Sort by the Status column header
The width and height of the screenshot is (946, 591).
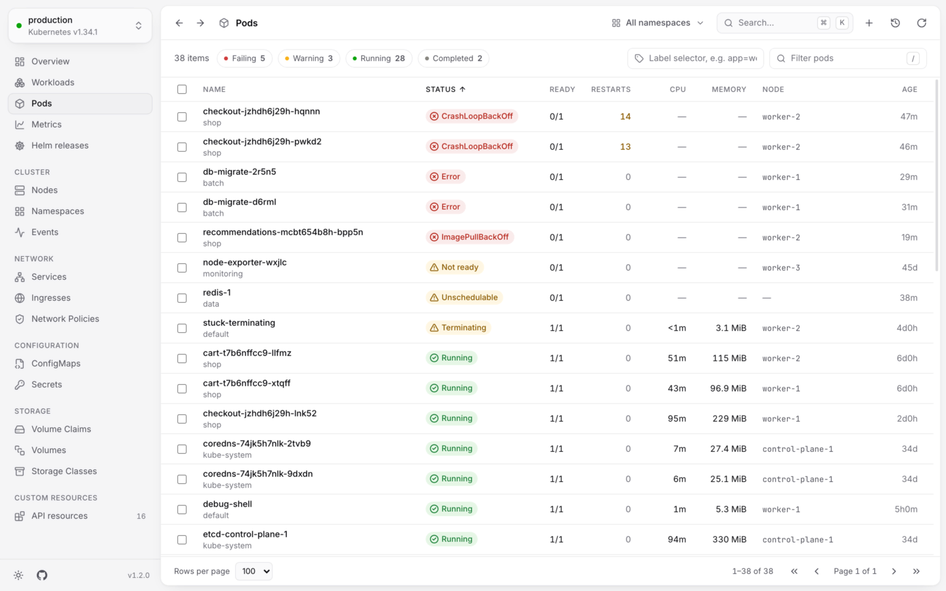[x=445, y=89]
